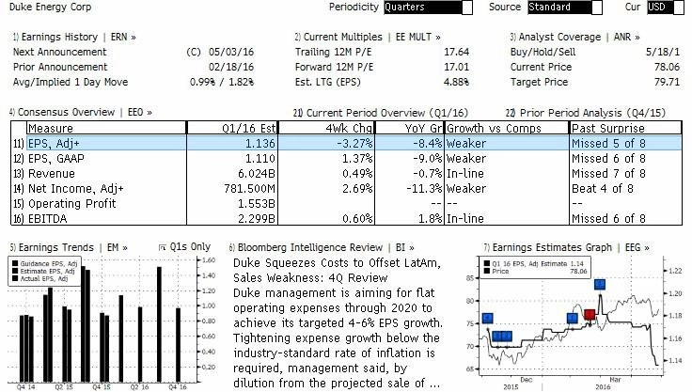Click Trailing 12M P/E value 17.64
The height and width of the screenshot is (392, 692).
click(456, 52)
